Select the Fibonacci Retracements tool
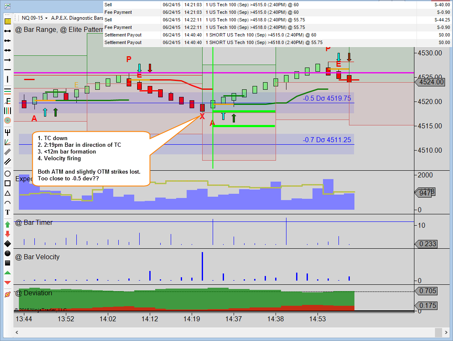 pos(8,91)
